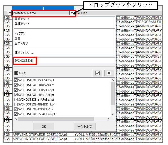Click the check-all-shown items icon button
Image resolution: width=168 pixels, height=145 pixels.
97,73
